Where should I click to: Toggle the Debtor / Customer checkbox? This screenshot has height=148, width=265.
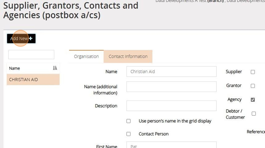254,114
